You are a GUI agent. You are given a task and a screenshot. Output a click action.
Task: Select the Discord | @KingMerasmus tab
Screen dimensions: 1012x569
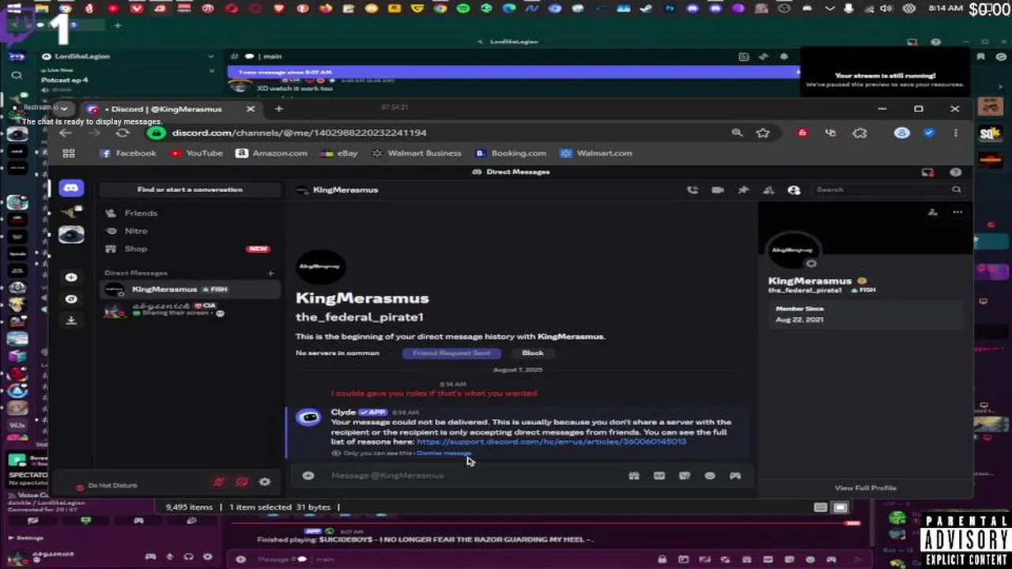[170, 109]
